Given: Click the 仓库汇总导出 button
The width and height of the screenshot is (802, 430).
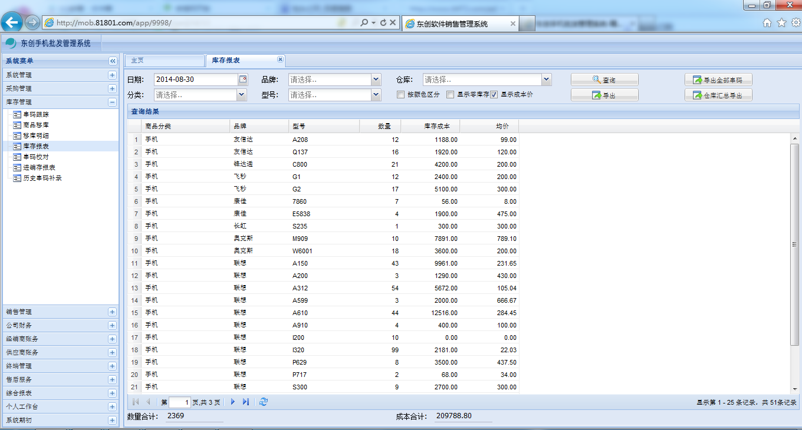Looking at the screenshot, I should 718,95.
